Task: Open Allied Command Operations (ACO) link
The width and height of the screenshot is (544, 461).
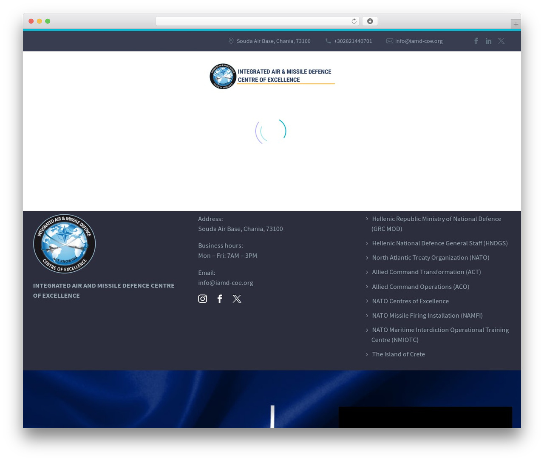Action: point(420,287)
